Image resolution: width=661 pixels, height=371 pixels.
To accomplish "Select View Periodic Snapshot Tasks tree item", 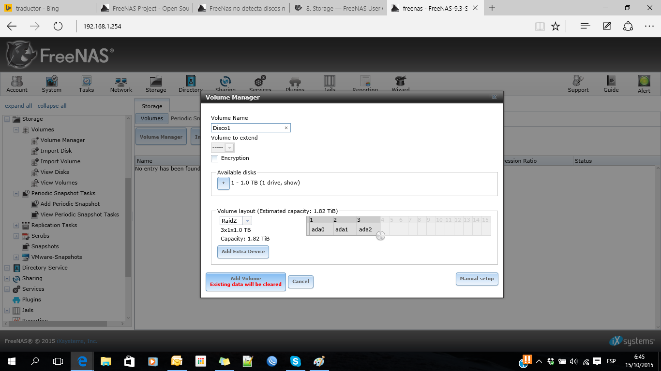I will (79, 214).
